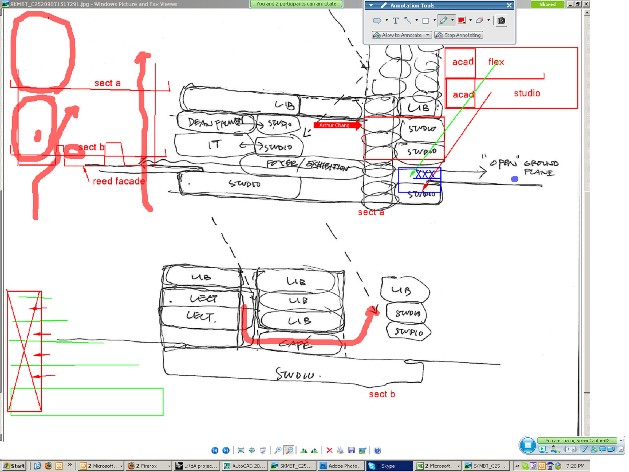Open annotation color dropdown arrow
The width and height of the screenshot is (629, 472).
point(471,20)
